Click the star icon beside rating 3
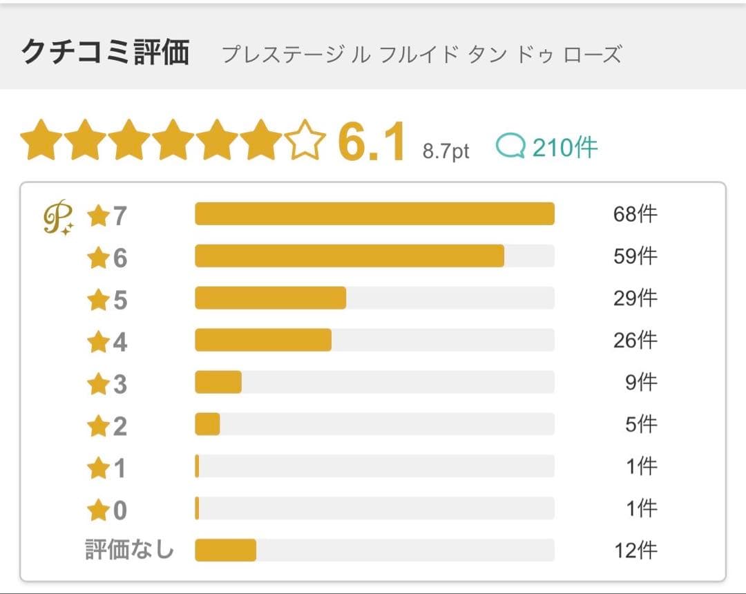 [x=99, y=385]
